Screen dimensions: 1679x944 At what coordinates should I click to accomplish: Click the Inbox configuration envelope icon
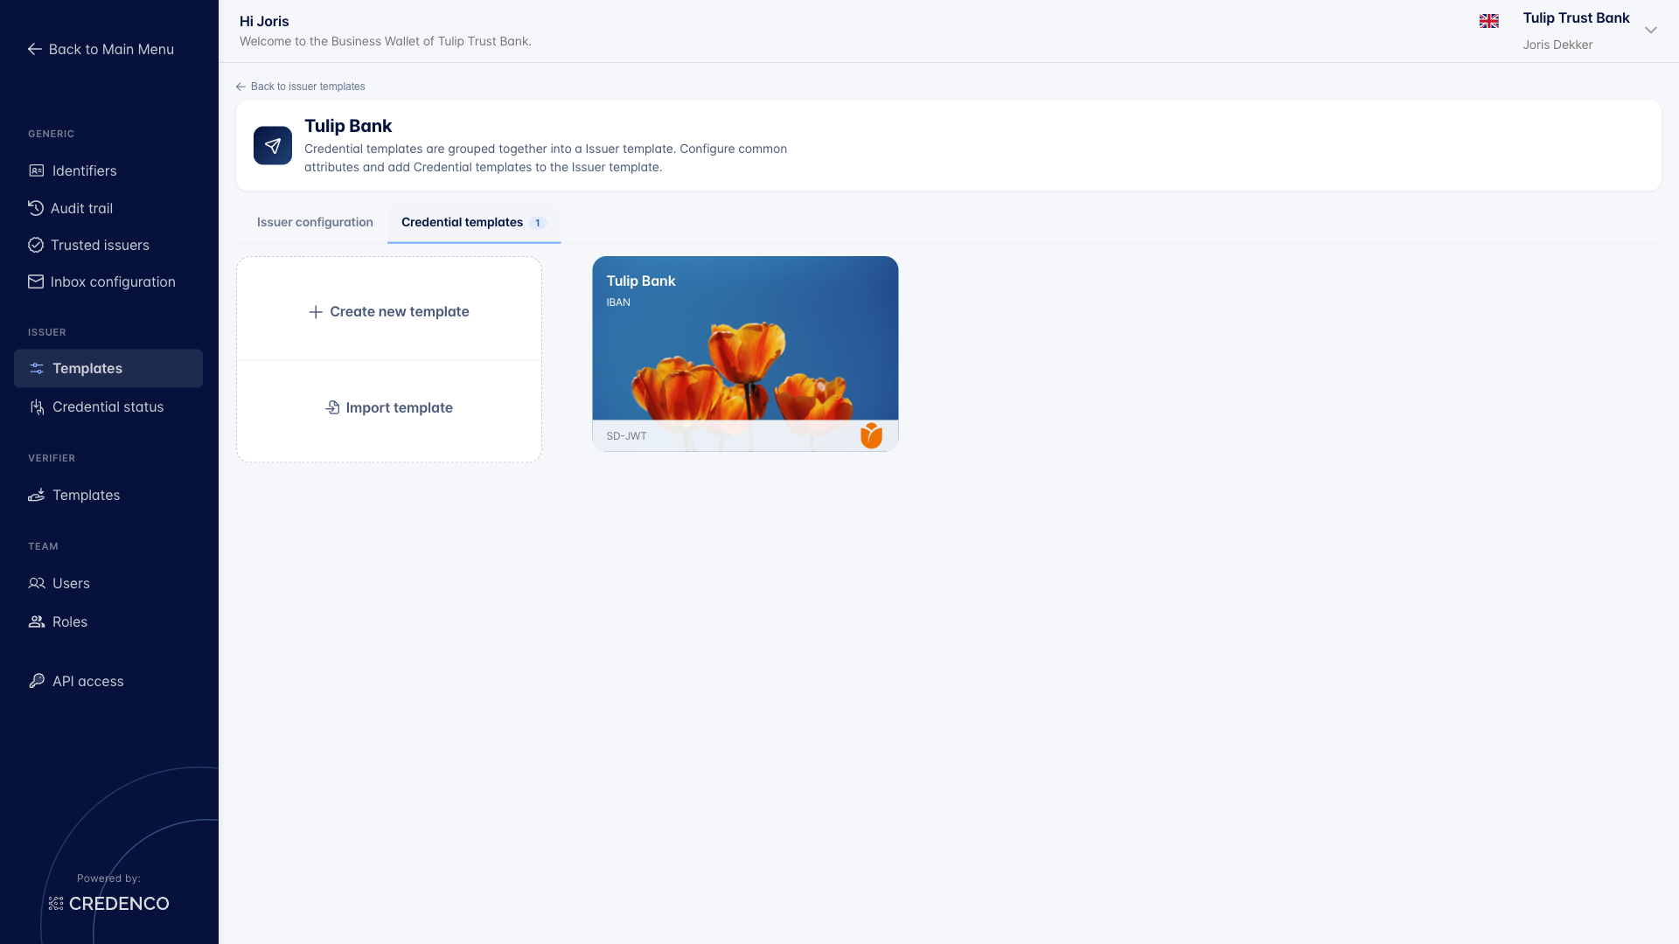pyautogui.click(x=35, y=281)
